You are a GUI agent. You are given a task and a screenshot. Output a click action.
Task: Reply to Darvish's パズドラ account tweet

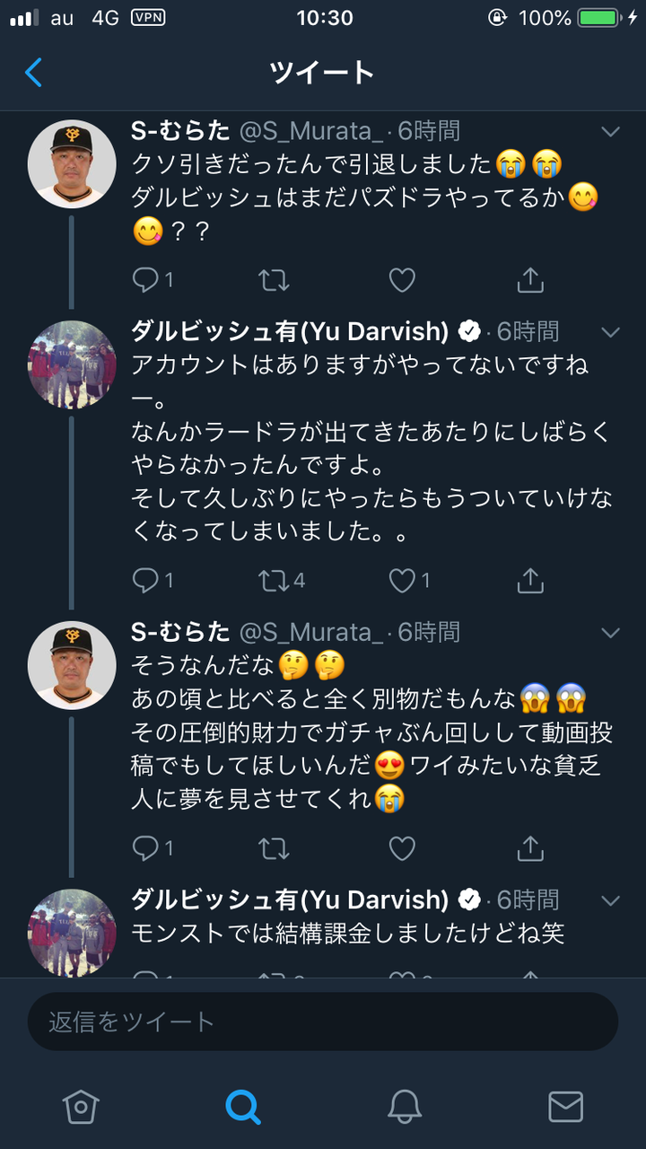tap(145, 581)
